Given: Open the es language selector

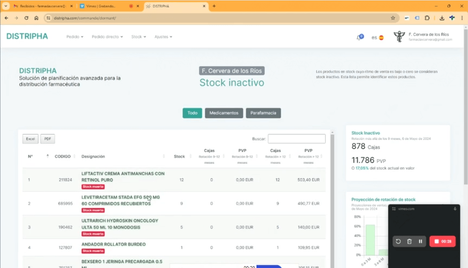Looking at the screenshot, I should (x=377, y=38).
